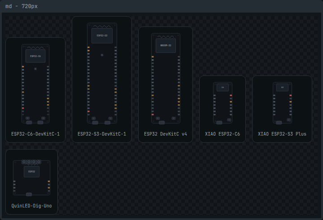The width and height of the screenshot is (323, 220).
Task: Select the XIAO ESP32-S3 Plus board illustration
Action: coord(282,103)
